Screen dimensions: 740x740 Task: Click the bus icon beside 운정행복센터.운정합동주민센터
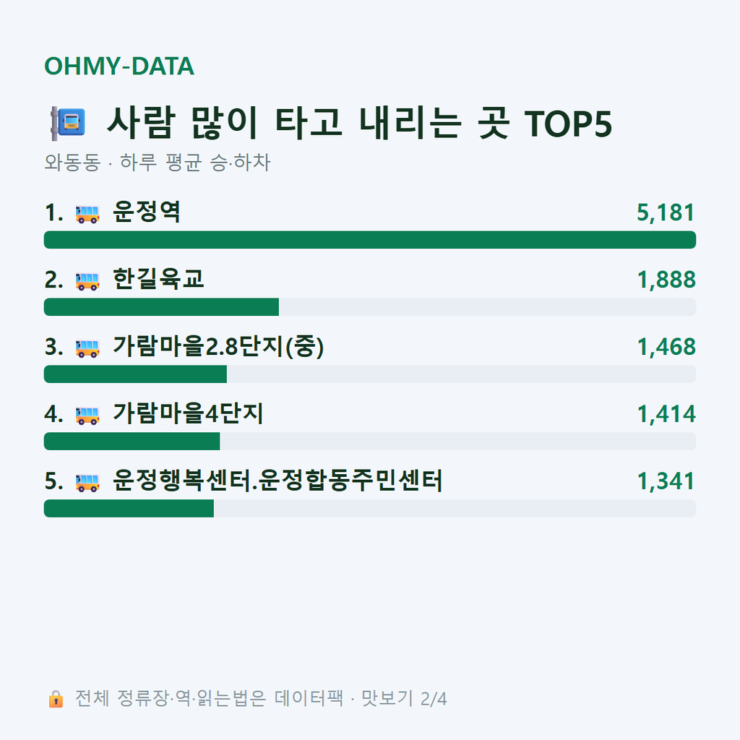click(x=87, y=483)
